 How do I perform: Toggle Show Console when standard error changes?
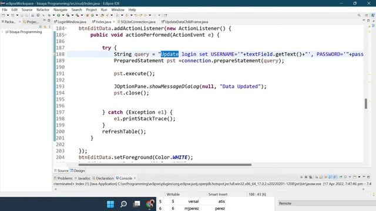[x=335, y=177]
